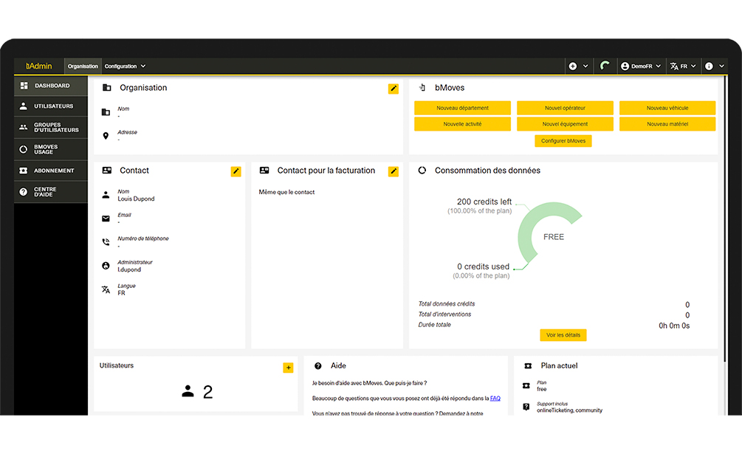
Task: Click the "Durée totale" row label
Action: pyautogui.click(x=434, y=325)
